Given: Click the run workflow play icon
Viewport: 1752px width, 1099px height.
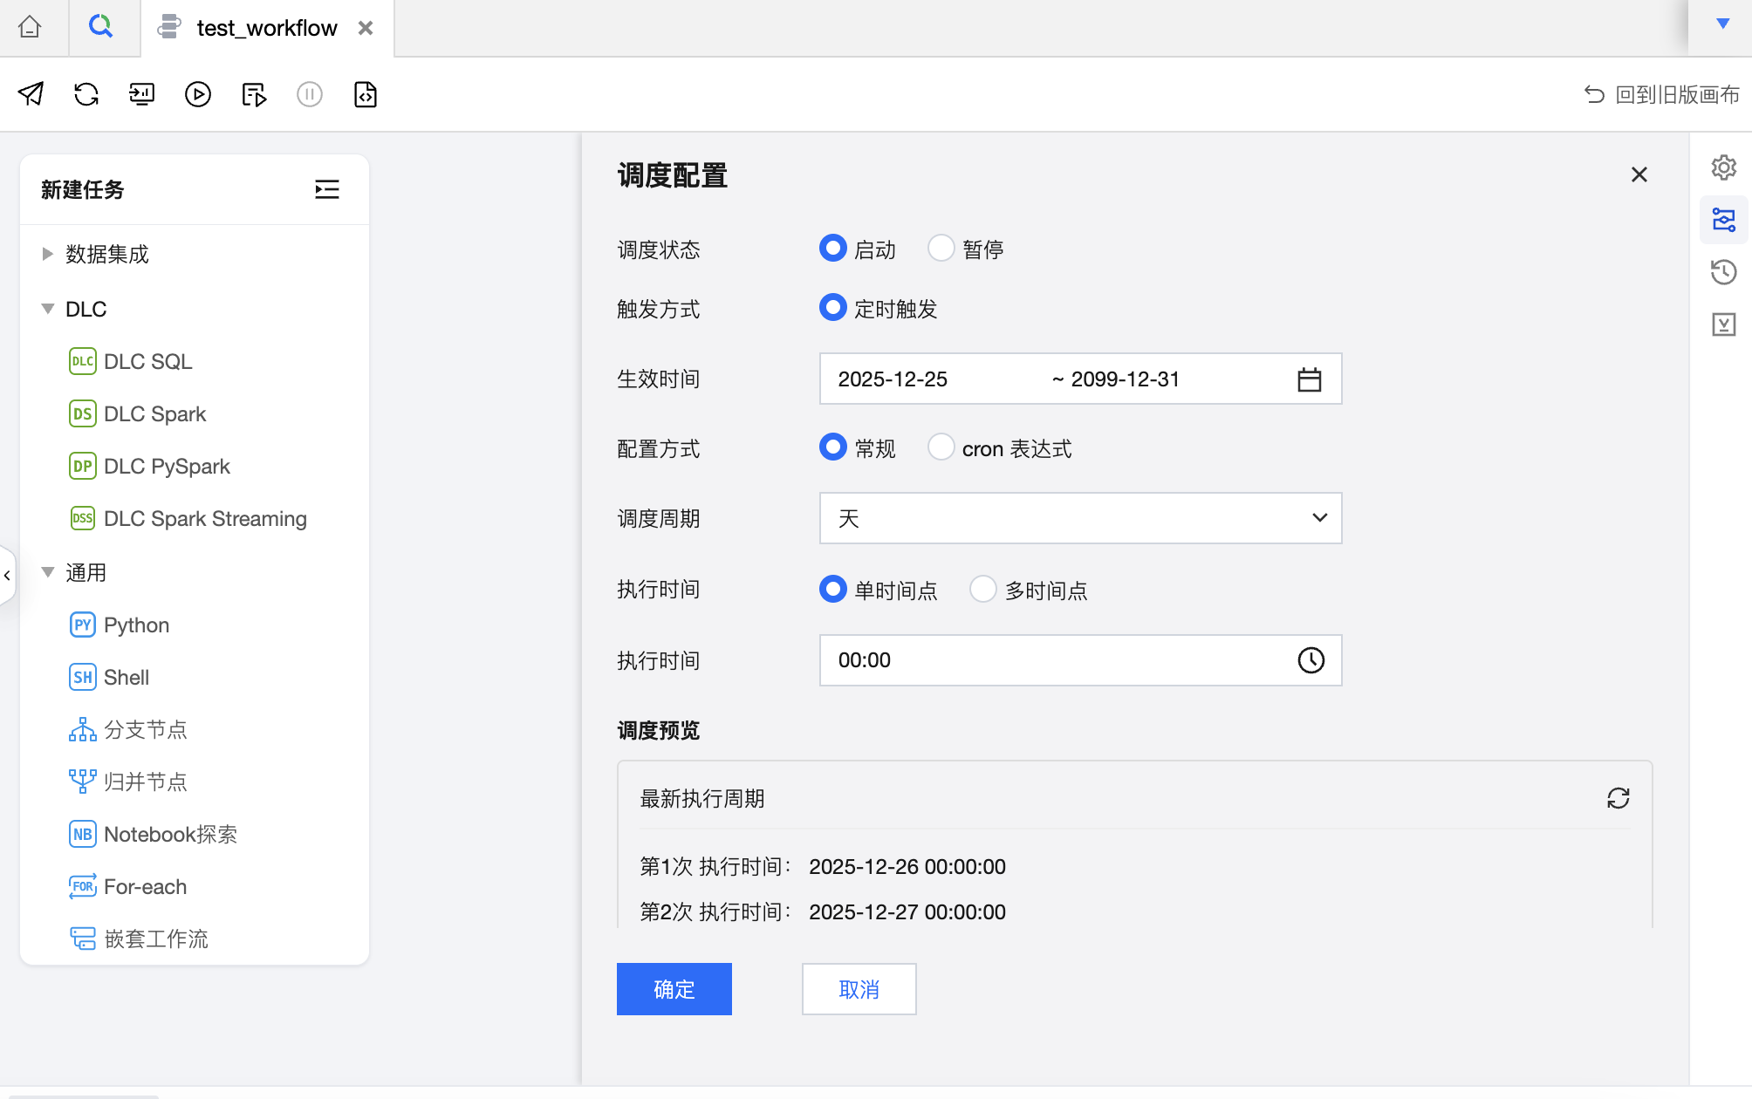Looking at the screenshot, I should pos(198,94).
